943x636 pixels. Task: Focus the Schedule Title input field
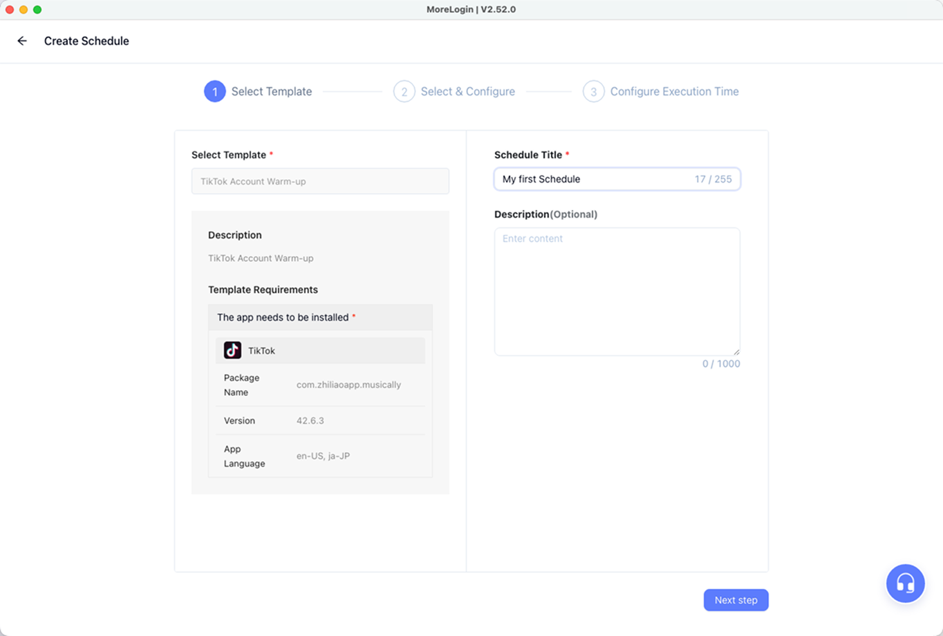[x=617, y=179]
